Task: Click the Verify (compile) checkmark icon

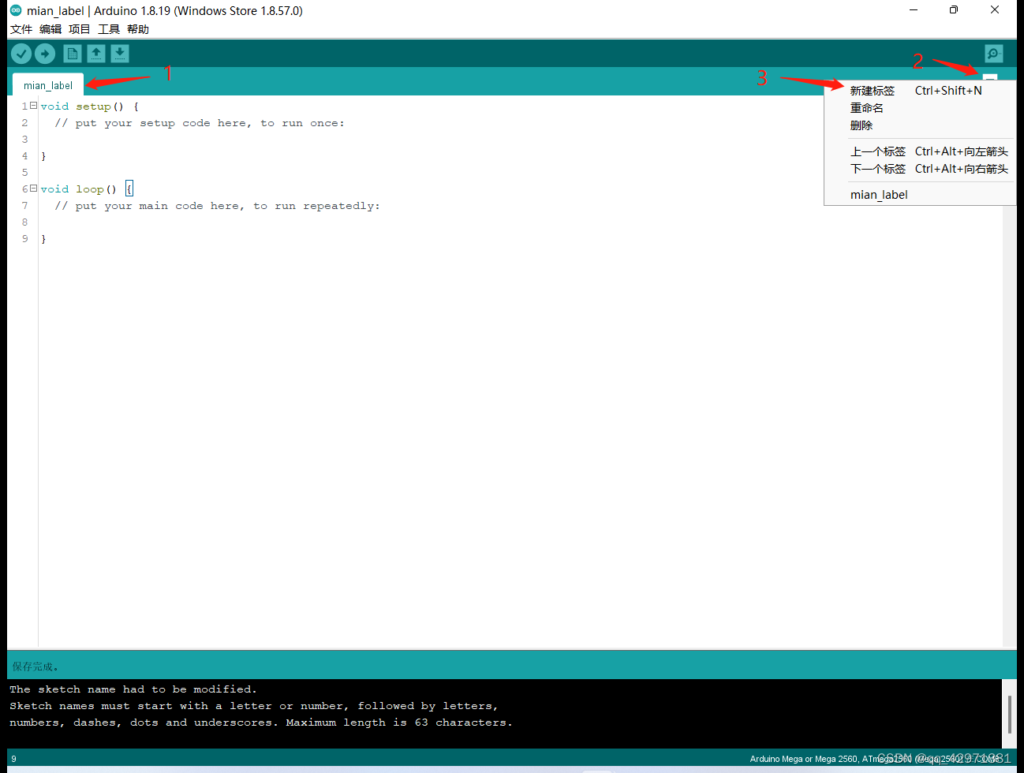Action: (21, 53)
